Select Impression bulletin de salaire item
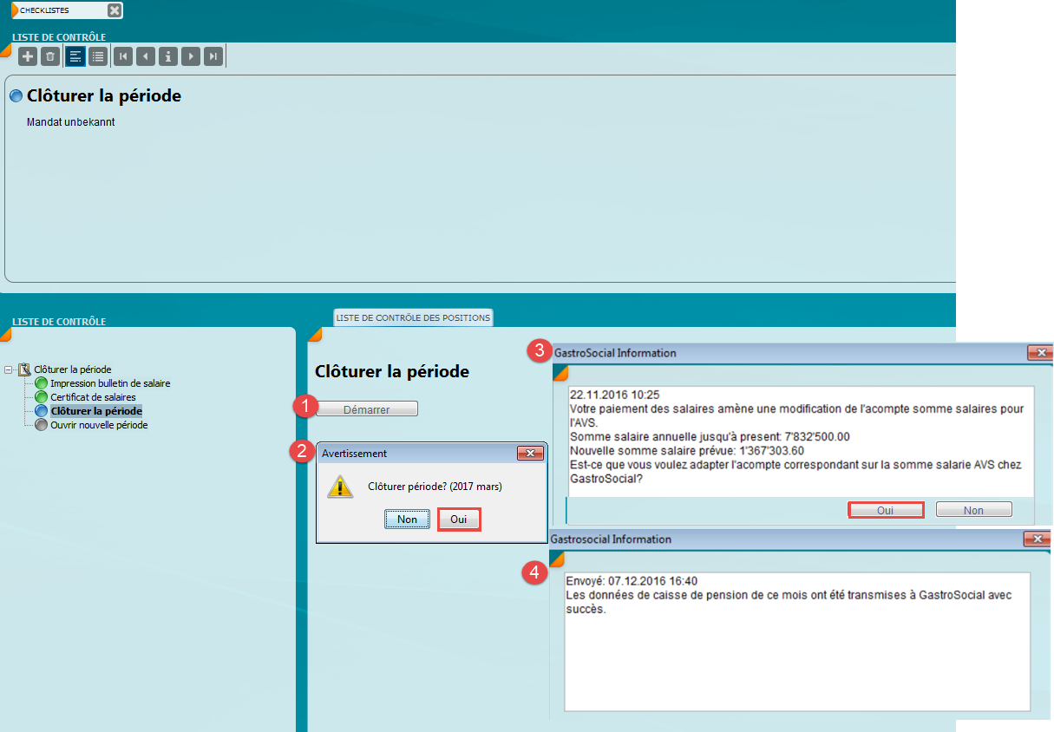The height and width of the screenshot is (732, 1054). pos(110,383)
